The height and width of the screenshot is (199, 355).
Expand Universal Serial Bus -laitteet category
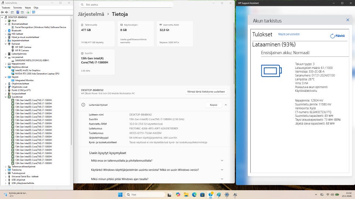pos(6,177)
